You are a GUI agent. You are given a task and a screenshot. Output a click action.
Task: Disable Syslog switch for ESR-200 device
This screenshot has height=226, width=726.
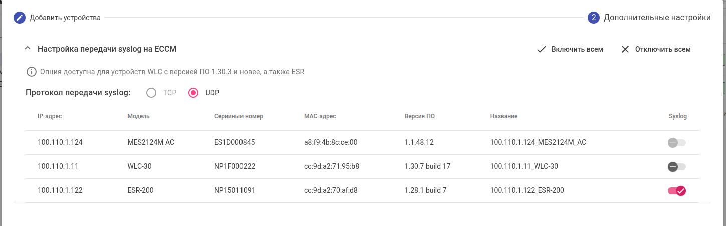point(676,191)
